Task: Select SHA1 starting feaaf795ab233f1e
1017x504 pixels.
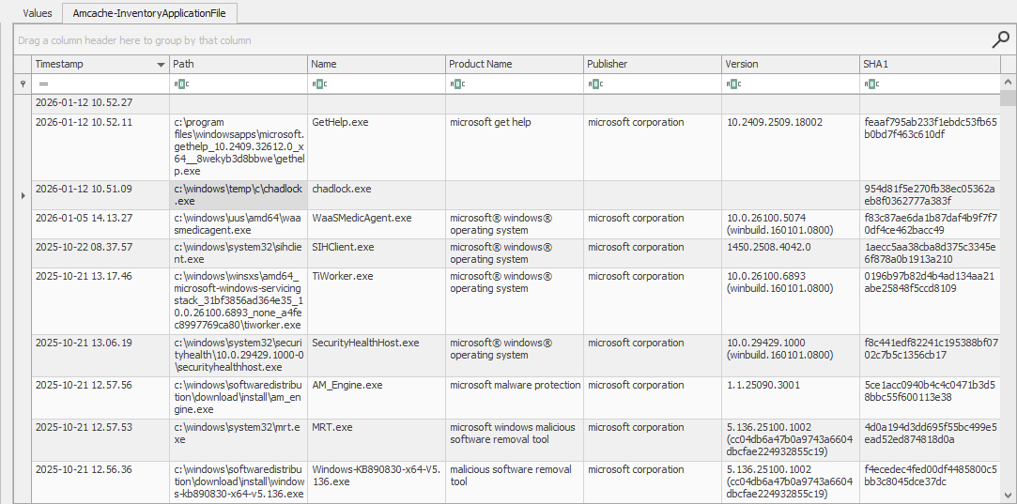Action: (930, 147)
